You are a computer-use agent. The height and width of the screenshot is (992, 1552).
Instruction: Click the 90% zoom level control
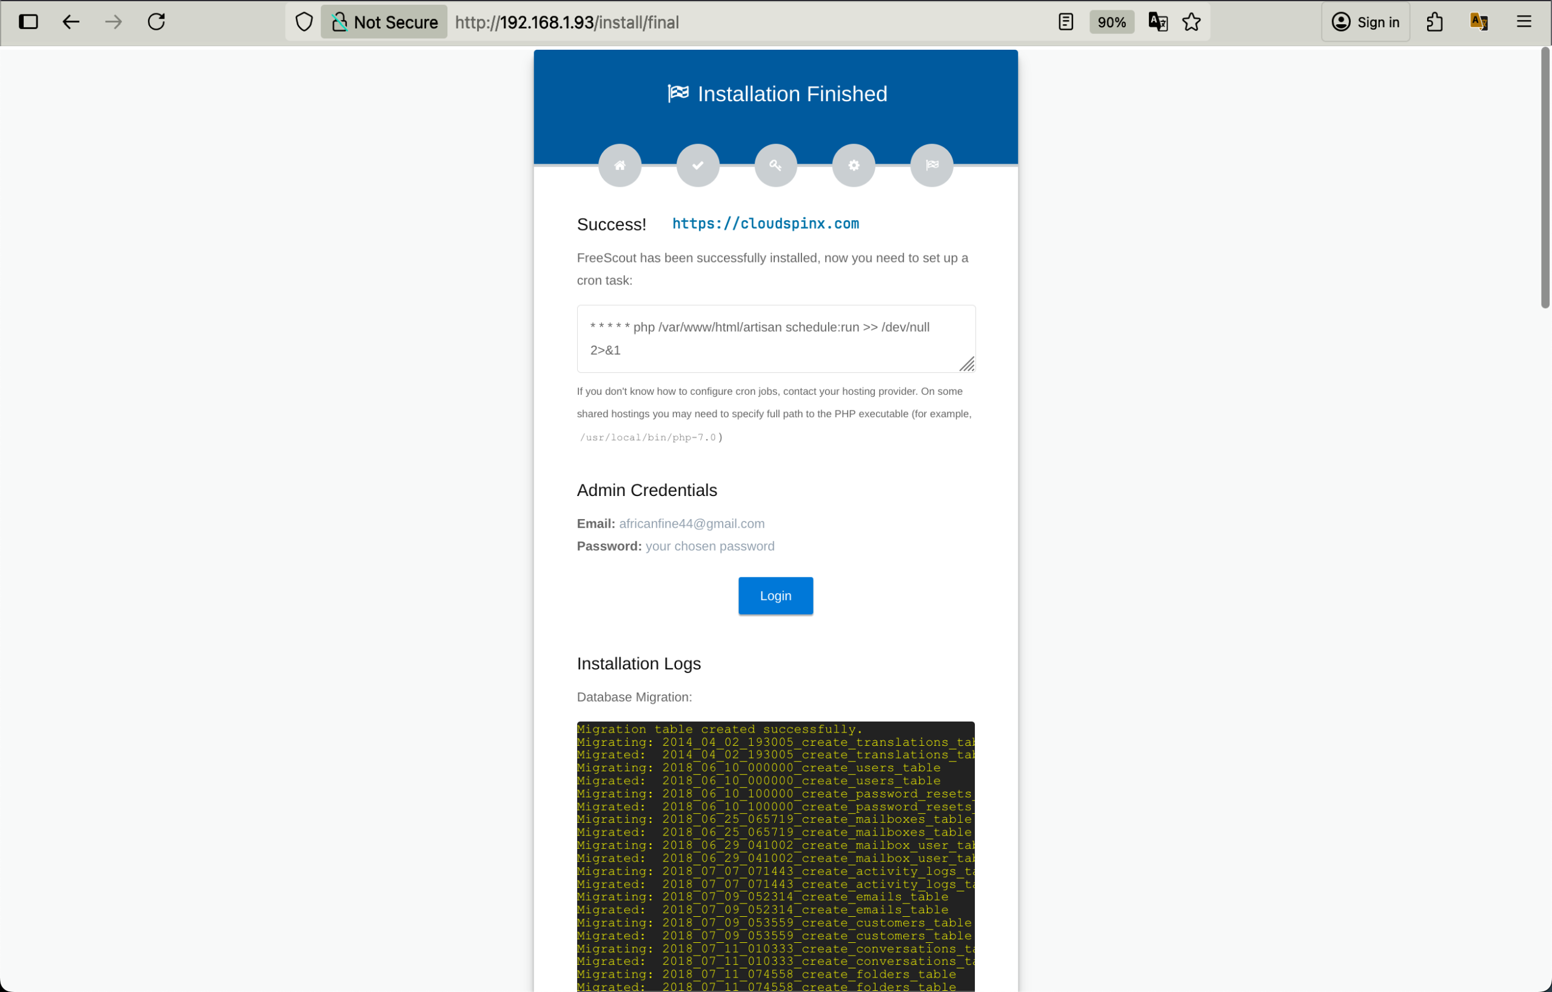tap(1111, 21)
